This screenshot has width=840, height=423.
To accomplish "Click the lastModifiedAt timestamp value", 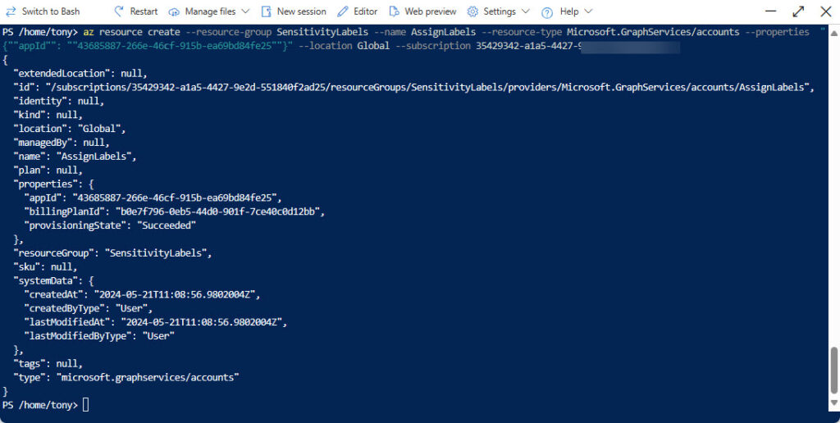I will [x=201, y=322].
